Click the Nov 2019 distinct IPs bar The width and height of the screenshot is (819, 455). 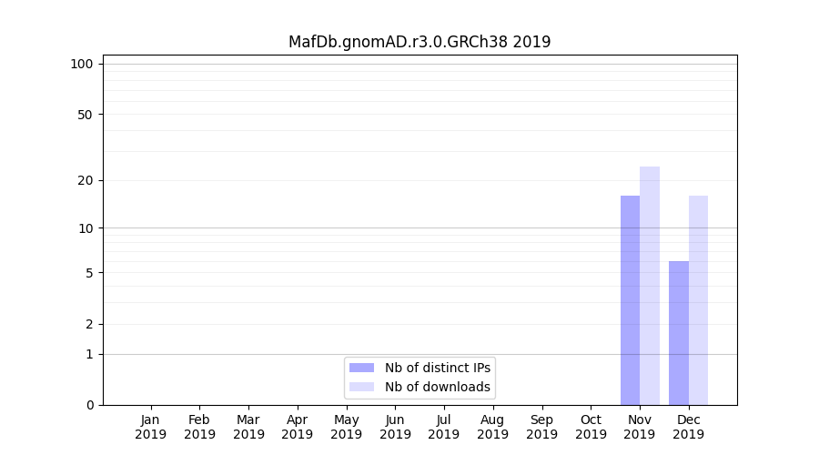tap(630, 300)
